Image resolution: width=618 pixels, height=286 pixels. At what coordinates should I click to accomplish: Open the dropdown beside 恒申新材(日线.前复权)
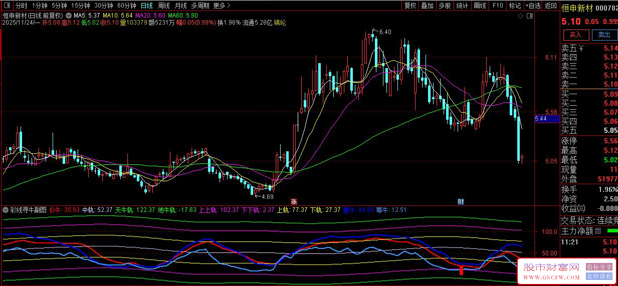69,16
